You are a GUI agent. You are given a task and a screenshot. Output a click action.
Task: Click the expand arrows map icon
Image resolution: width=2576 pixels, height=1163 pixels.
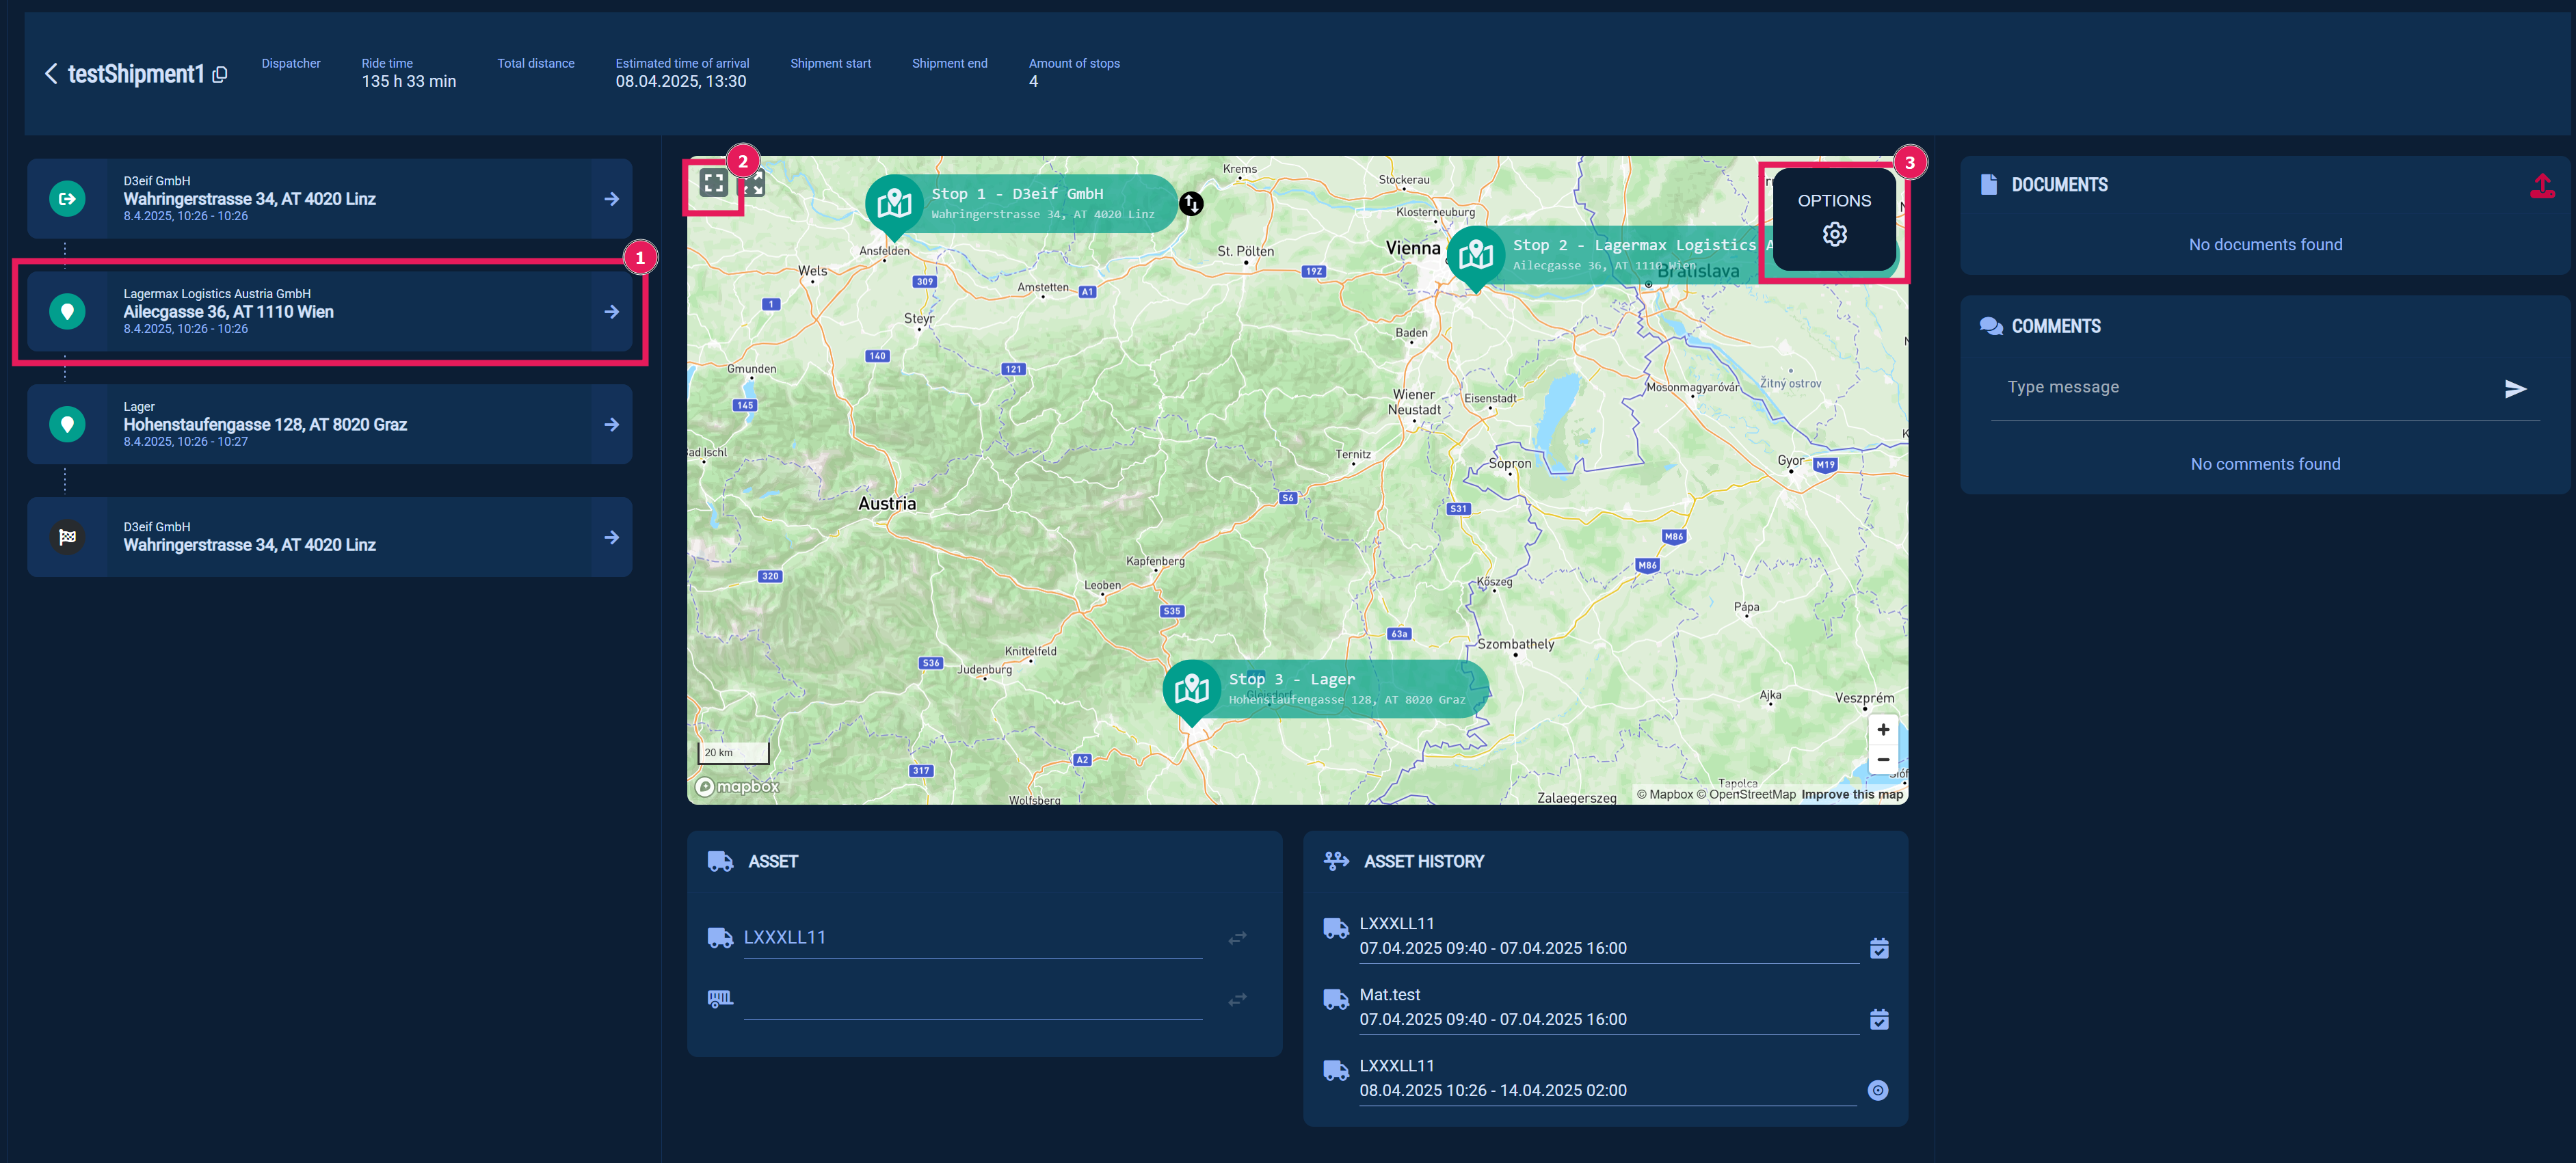click(x=753, y=184)
